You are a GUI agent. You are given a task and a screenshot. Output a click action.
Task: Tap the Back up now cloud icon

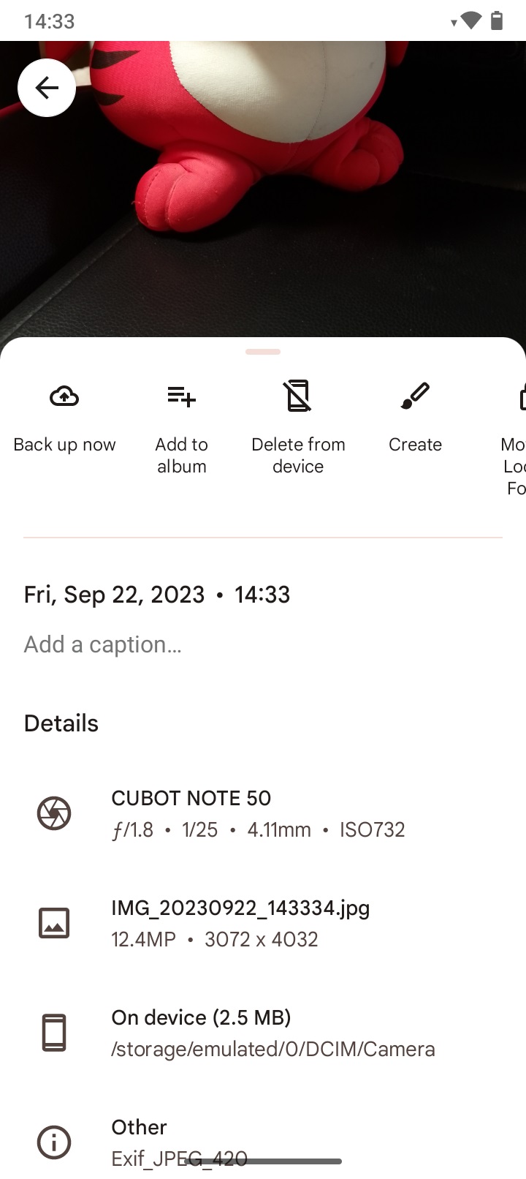pos(64,396)
